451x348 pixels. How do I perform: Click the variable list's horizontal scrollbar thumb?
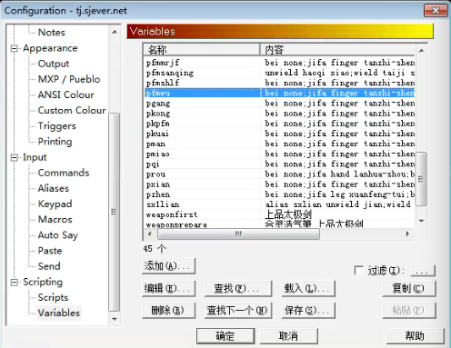tap(238, 234)
